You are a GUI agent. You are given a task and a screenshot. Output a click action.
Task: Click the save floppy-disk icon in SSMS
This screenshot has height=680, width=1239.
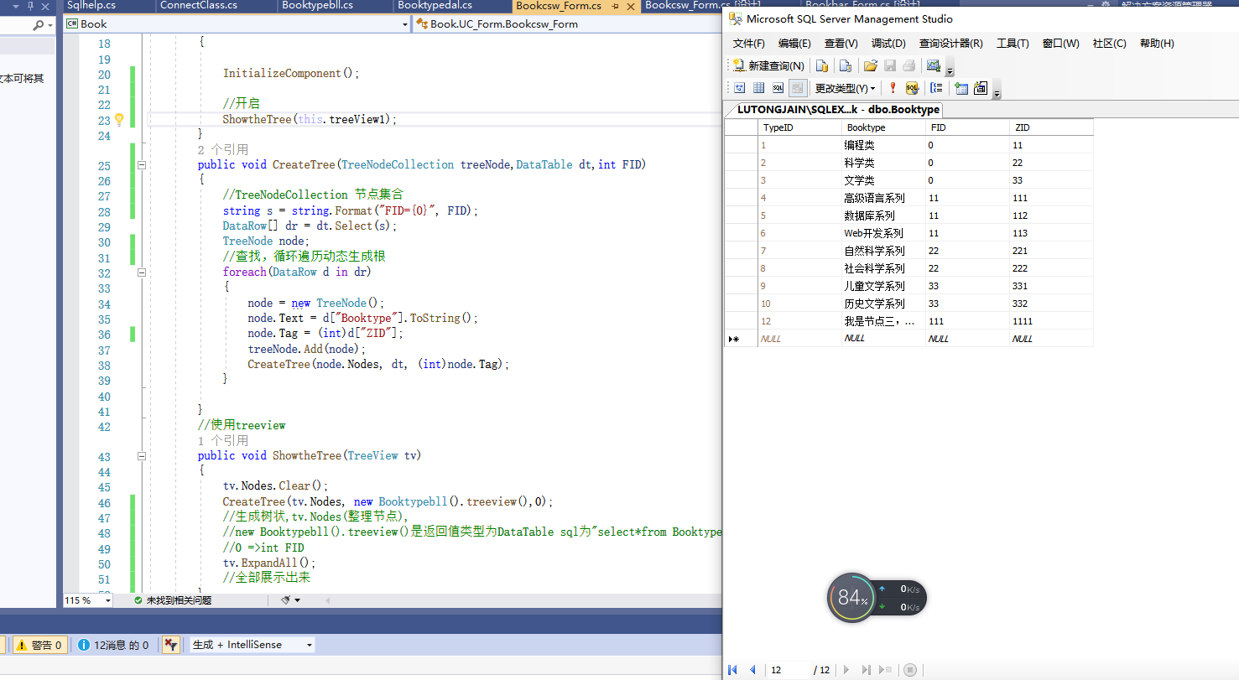pyautogui.click(x=890, y=65)
